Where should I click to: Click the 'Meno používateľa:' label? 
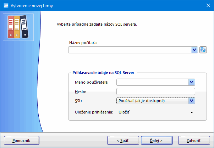tap(92, 83)
